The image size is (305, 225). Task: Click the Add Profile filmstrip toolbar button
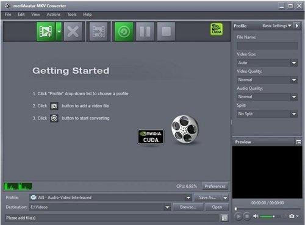[99, 32]
